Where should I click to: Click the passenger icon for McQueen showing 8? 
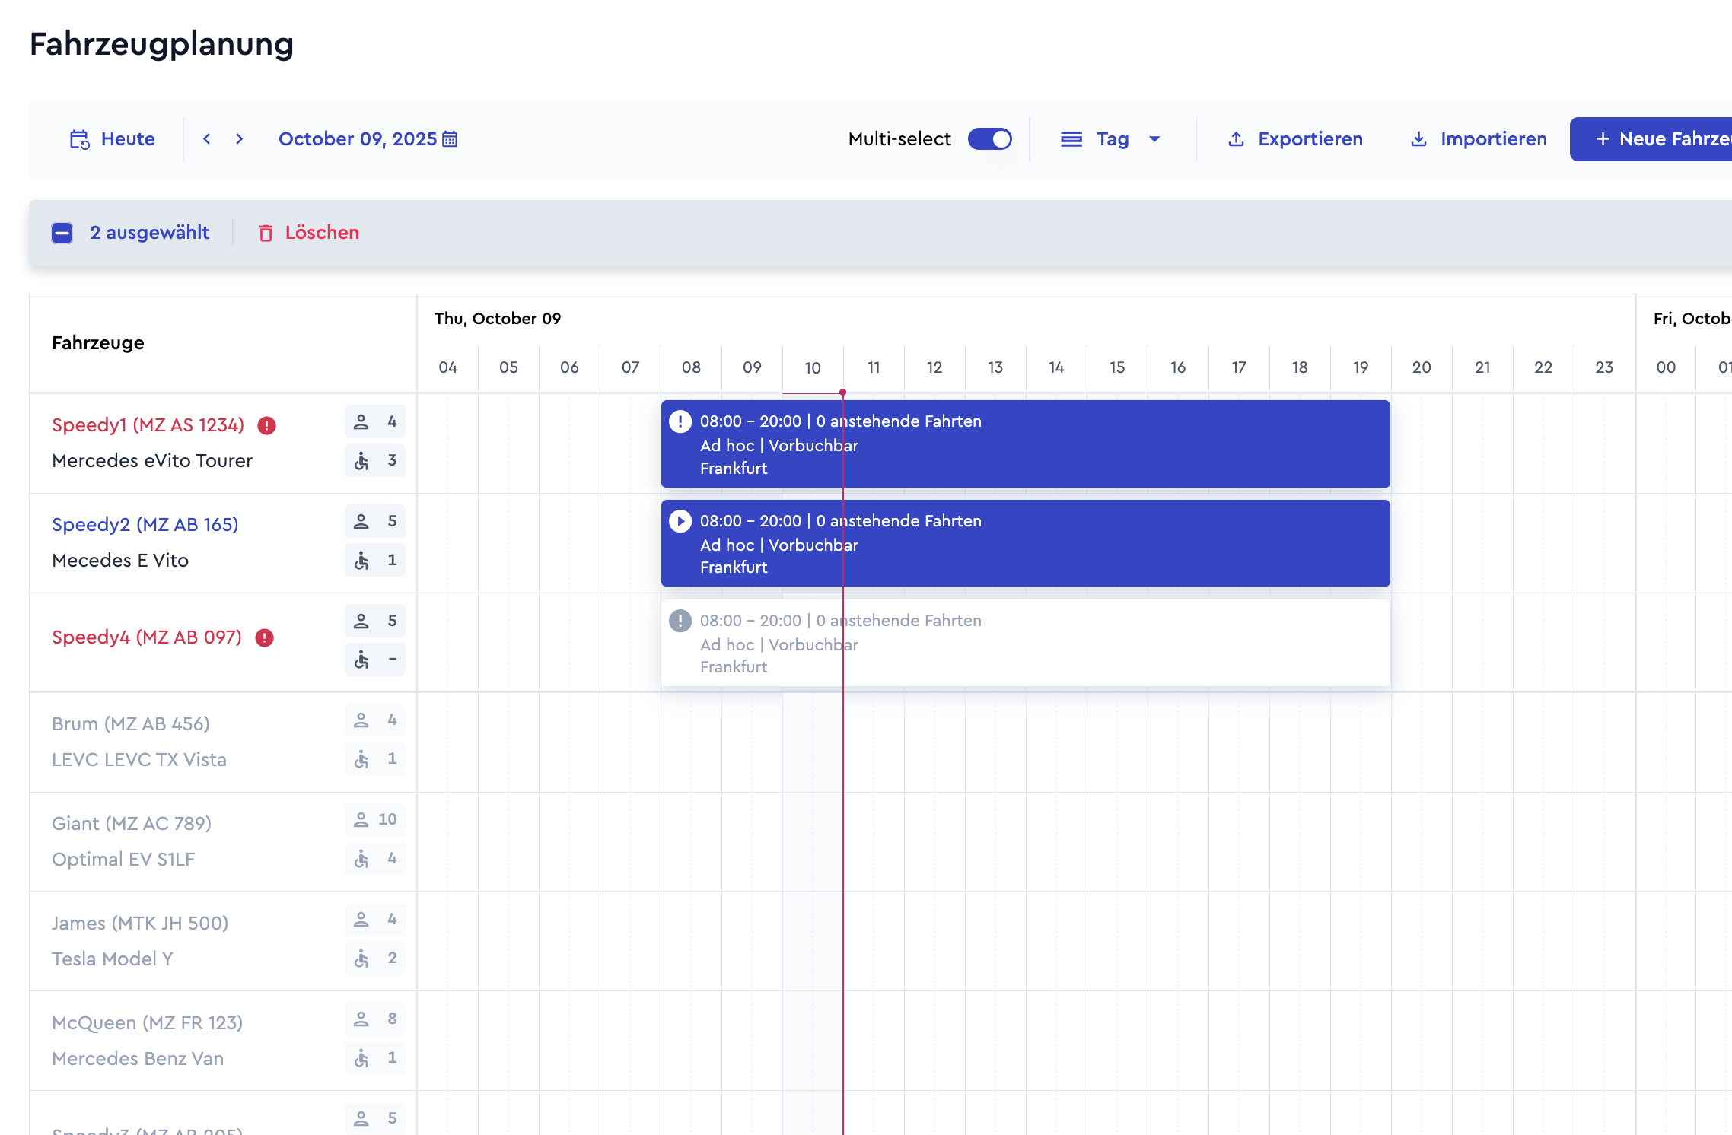[361, 1019]
